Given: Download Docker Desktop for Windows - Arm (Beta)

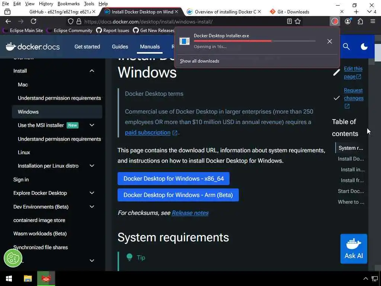Looking at the screenshot, I should click(x=178, y=195).
